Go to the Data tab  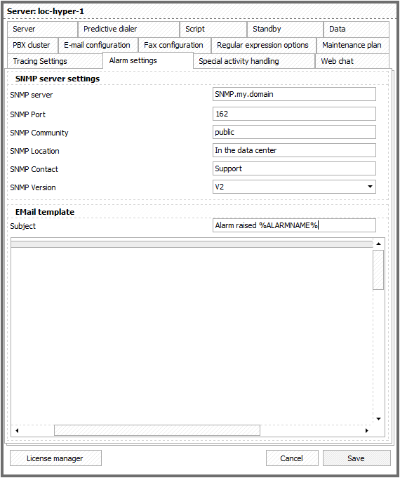(x=356, y=29)
